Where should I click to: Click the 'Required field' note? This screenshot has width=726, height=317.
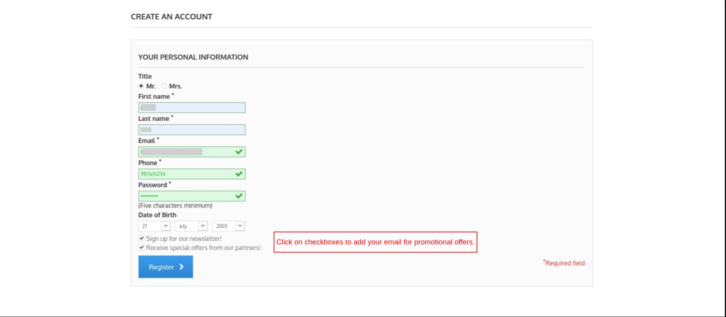(x=564, y=263)
